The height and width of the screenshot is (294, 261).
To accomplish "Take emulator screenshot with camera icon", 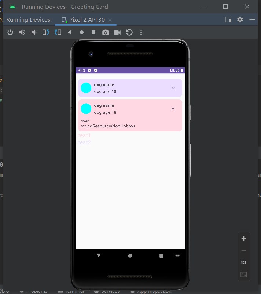I will click(x=106, y=32).
